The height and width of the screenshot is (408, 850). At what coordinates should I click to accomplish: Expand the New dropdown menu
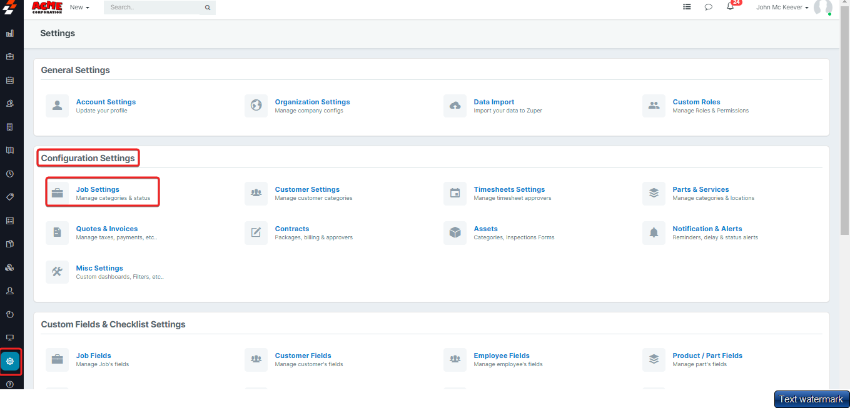pos(79,7)
